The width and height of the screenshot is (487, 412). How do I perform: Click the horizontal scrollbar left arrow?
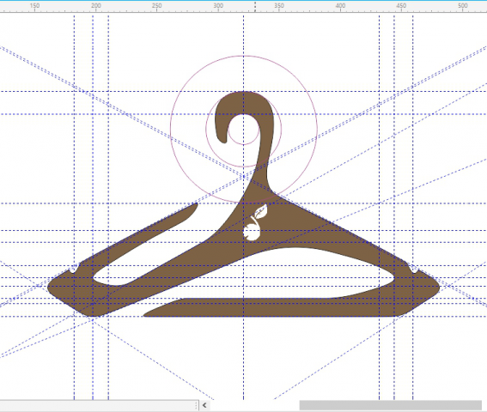(x=204, y=405)
